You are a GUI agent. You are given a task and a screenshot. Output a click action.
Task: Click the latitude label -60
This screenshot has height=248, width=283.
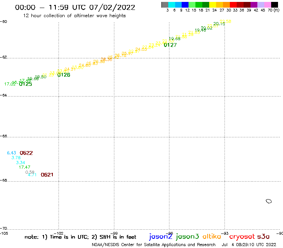pos(3,22)
